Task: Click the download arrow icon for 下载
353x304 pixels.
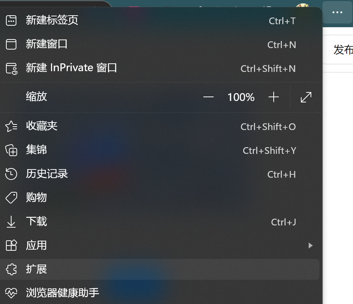Action: pyautogui.click(x=11, y=222)
